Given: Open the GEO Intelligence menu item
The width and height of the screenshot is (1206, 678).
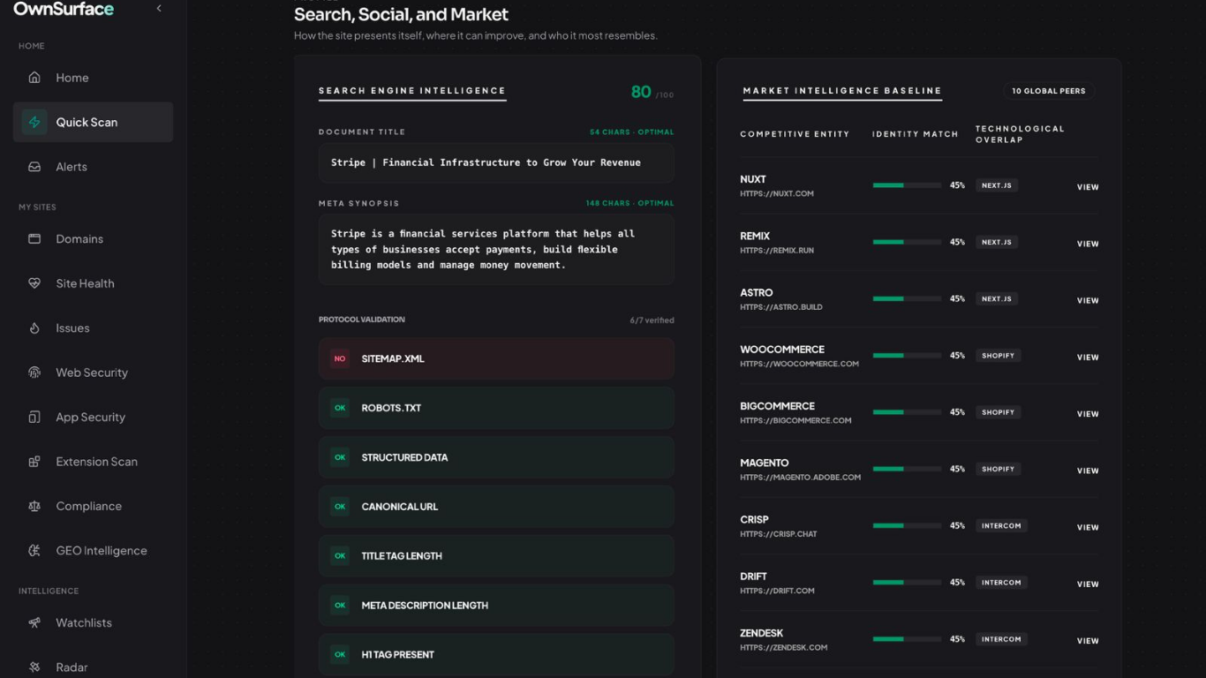Looking at the screenshot, I should [101, 551].
